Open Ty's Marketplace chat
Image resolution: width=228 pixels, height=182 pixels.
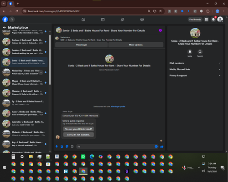(24, 103)
